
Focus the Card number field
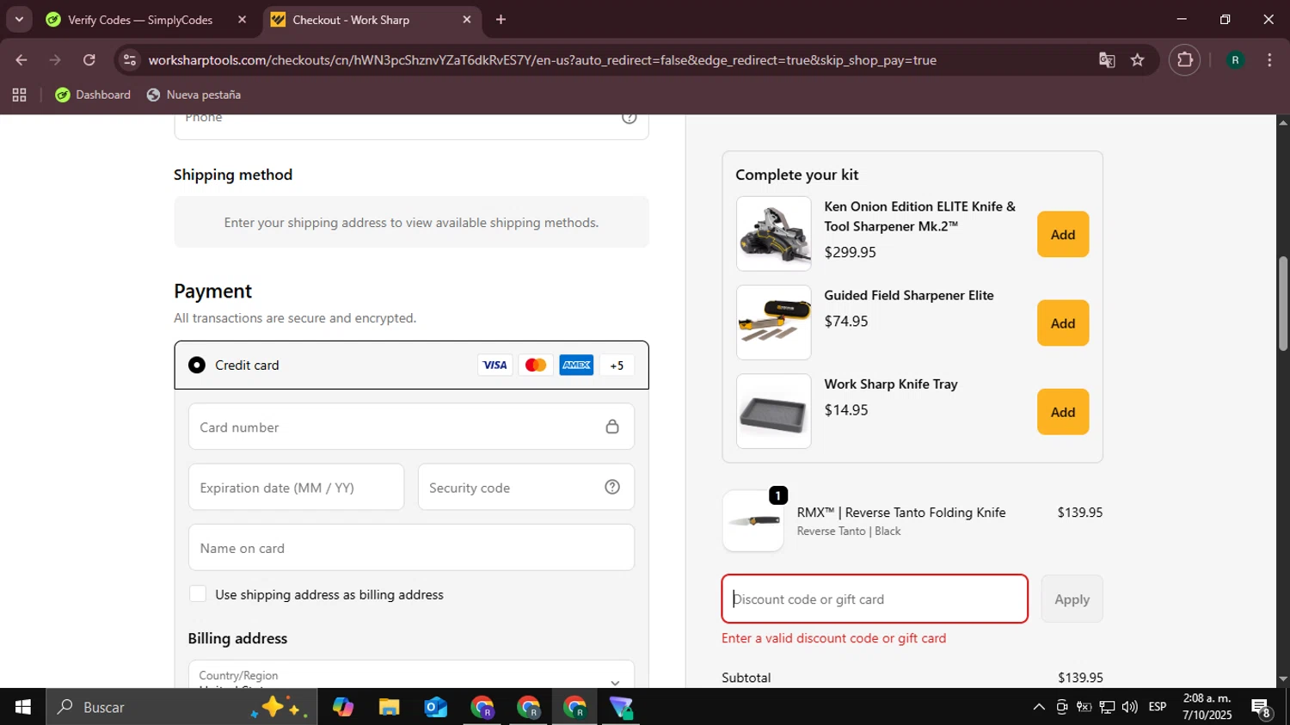click(411, 427)
